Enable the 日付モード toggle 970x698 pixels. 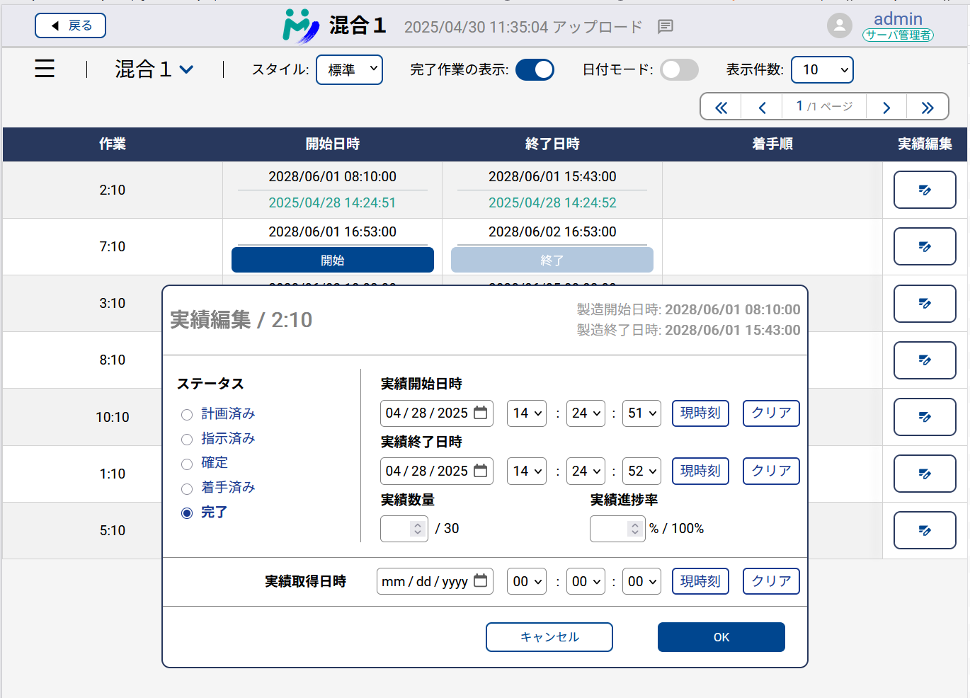coord(679,69)
